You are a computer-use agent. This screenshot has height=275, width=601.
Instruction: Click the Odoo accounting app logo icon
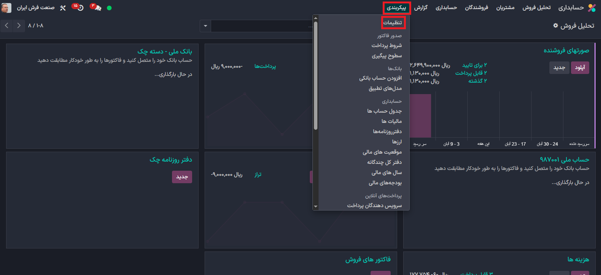(x=592, y=8)
